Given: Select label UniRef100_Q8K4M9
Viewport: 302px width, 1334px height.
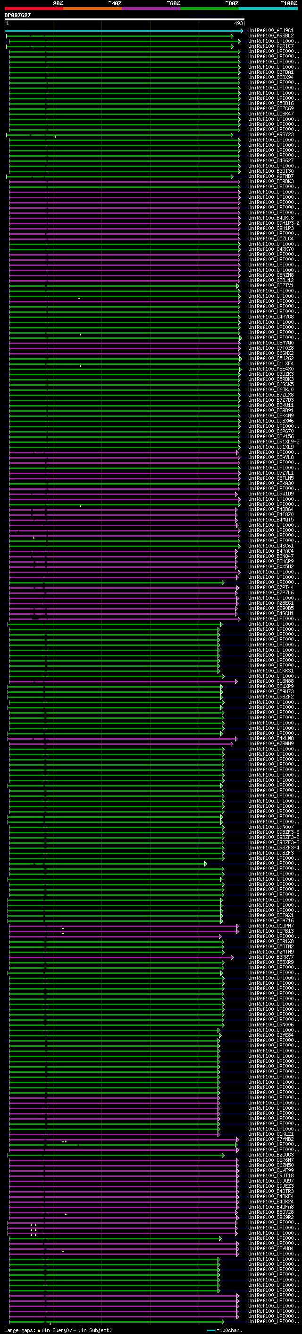Looking at the screenshot, I should pyautogui.click(x=271, y=416).
